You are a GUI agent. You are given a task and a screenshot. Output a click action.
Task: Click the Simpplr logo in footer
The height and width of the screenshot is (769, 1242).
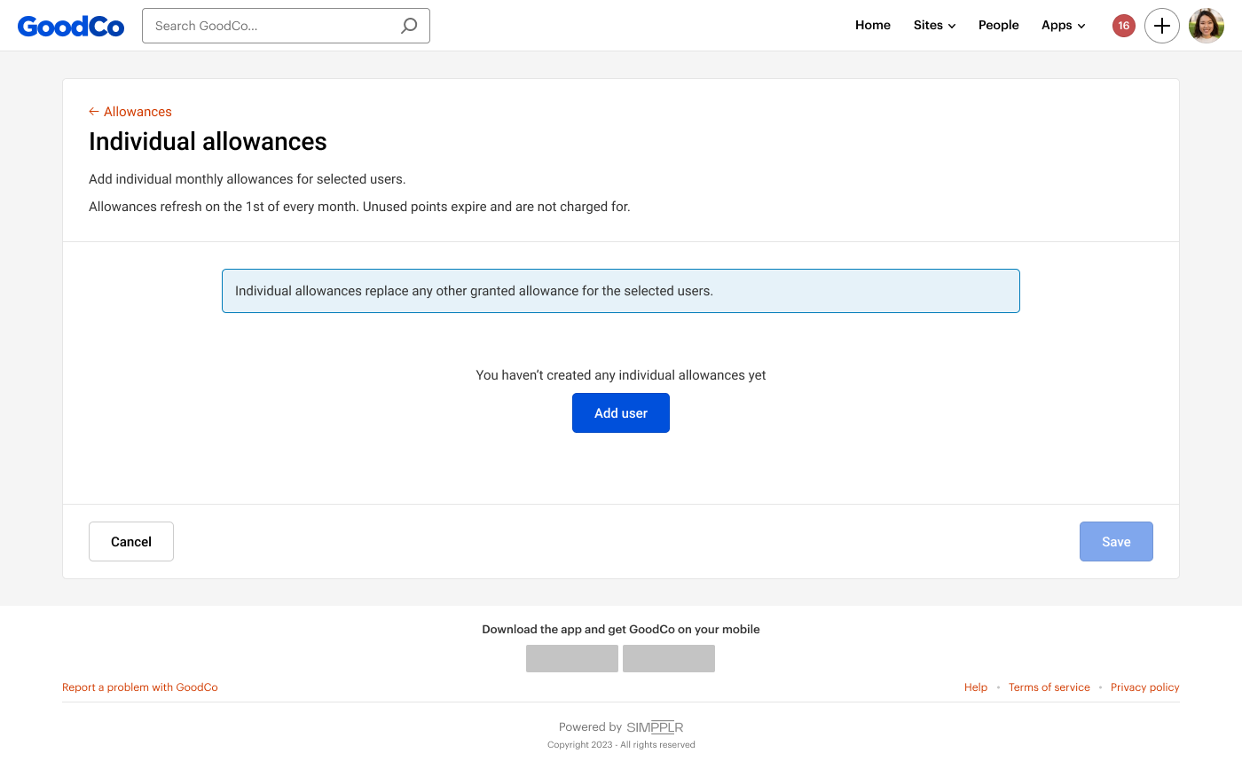[x=655, y=727]
